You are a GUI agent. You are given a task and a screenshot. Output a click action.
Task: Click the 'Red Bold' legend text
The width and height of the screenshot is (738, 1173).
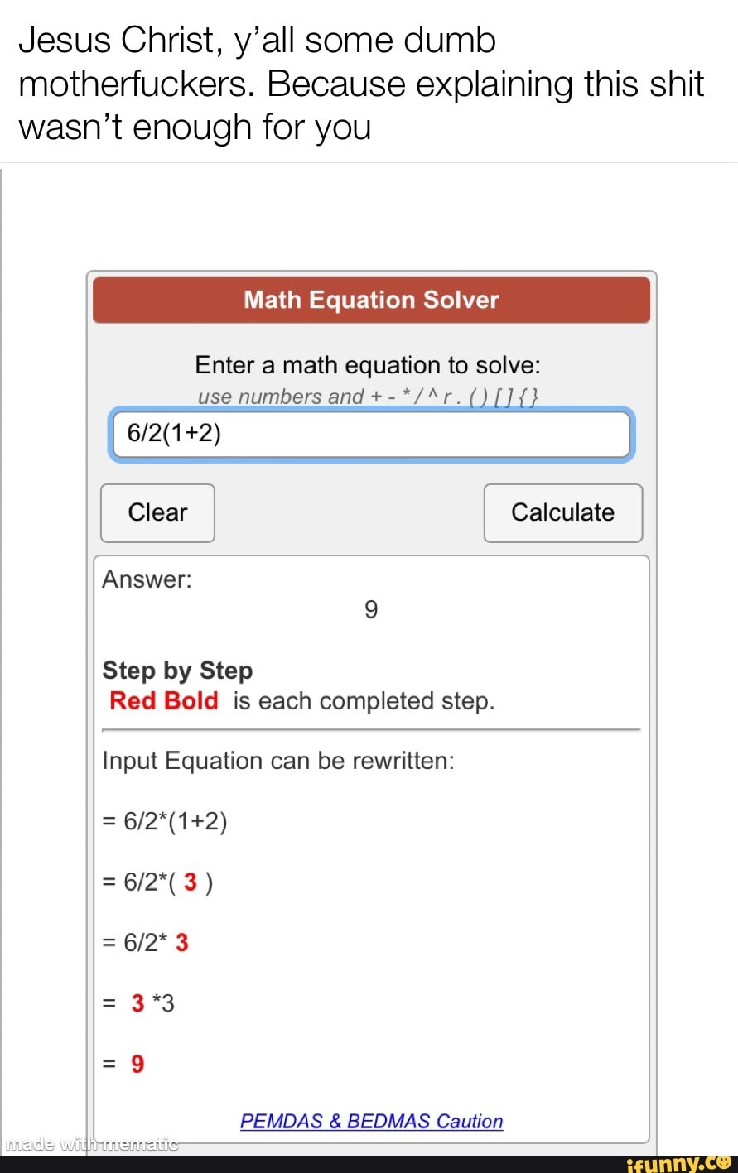pos(164,701)
